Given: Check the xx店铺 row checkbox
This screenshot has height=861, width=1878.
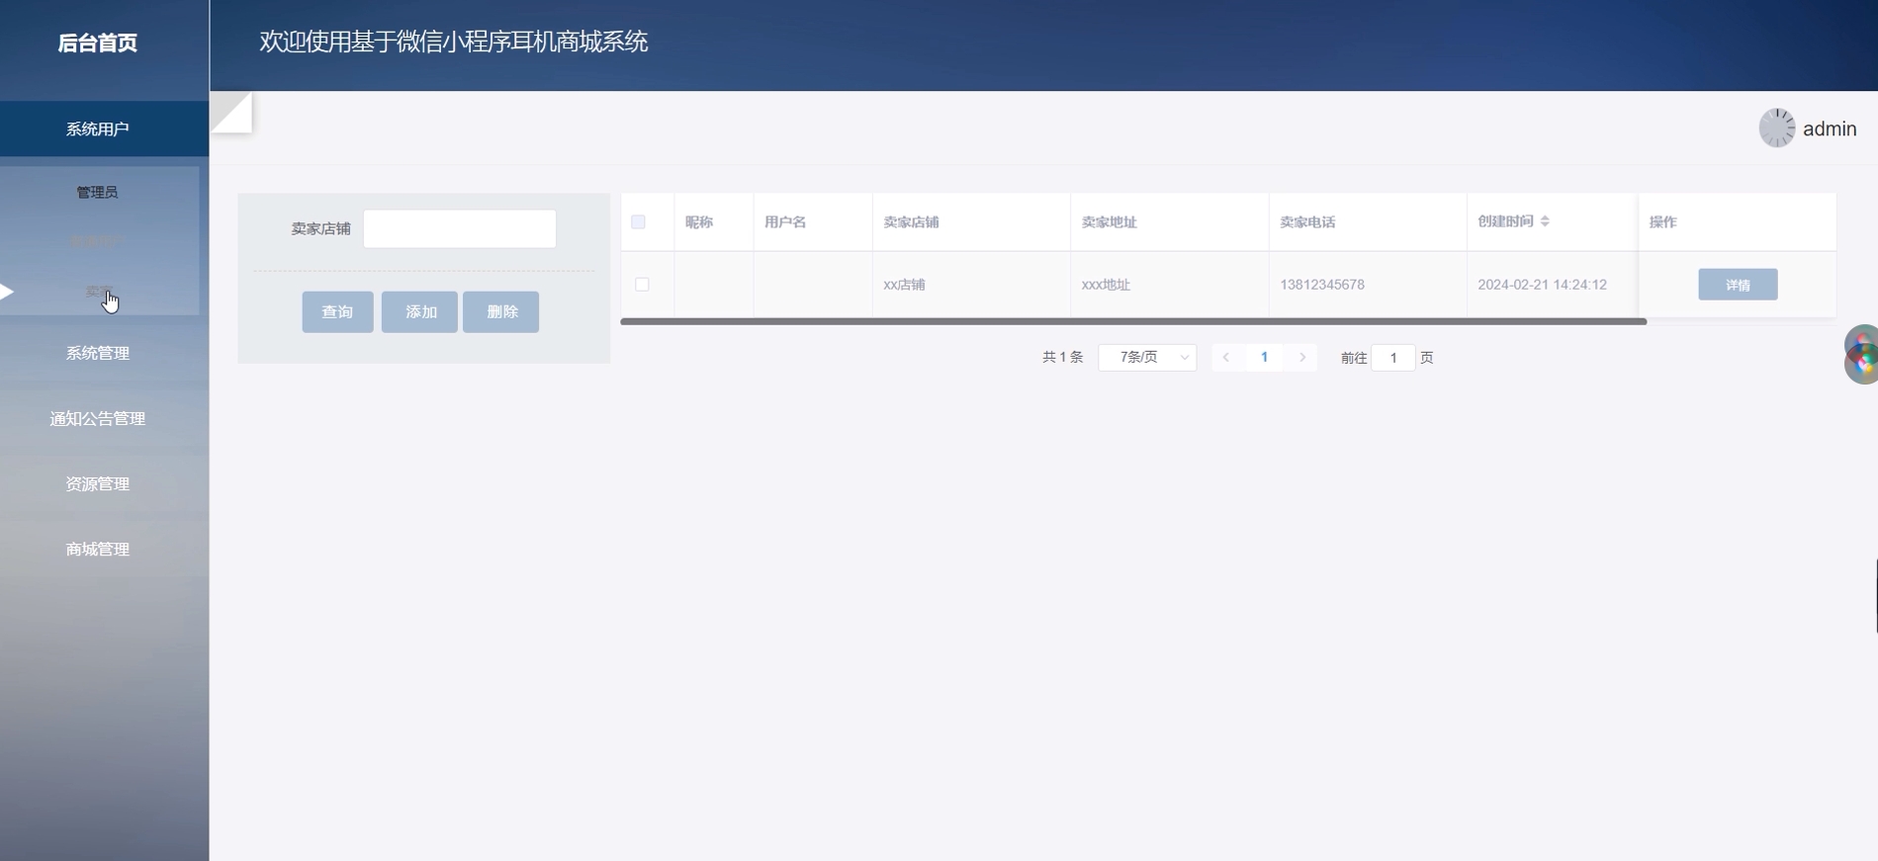Looking at the screenshot, I should pos(642,284).
